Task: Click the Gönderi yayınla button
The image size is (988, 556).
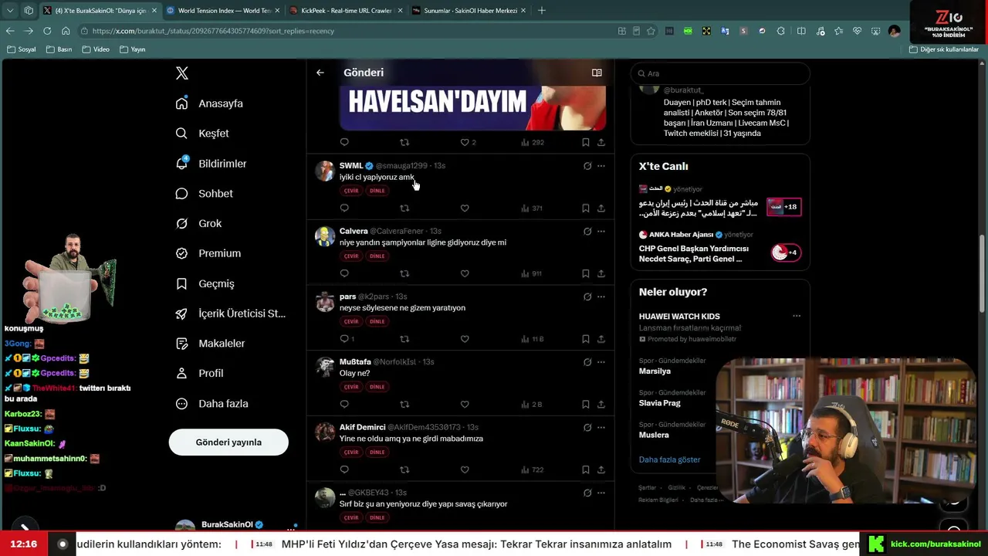Action: (x=228, y=442)
